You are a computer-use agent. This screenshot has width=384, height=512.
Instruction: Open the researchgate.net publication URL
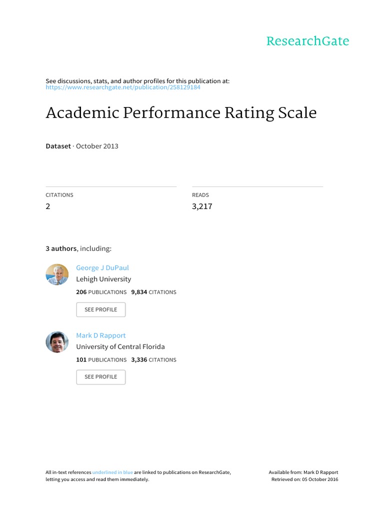123,87
